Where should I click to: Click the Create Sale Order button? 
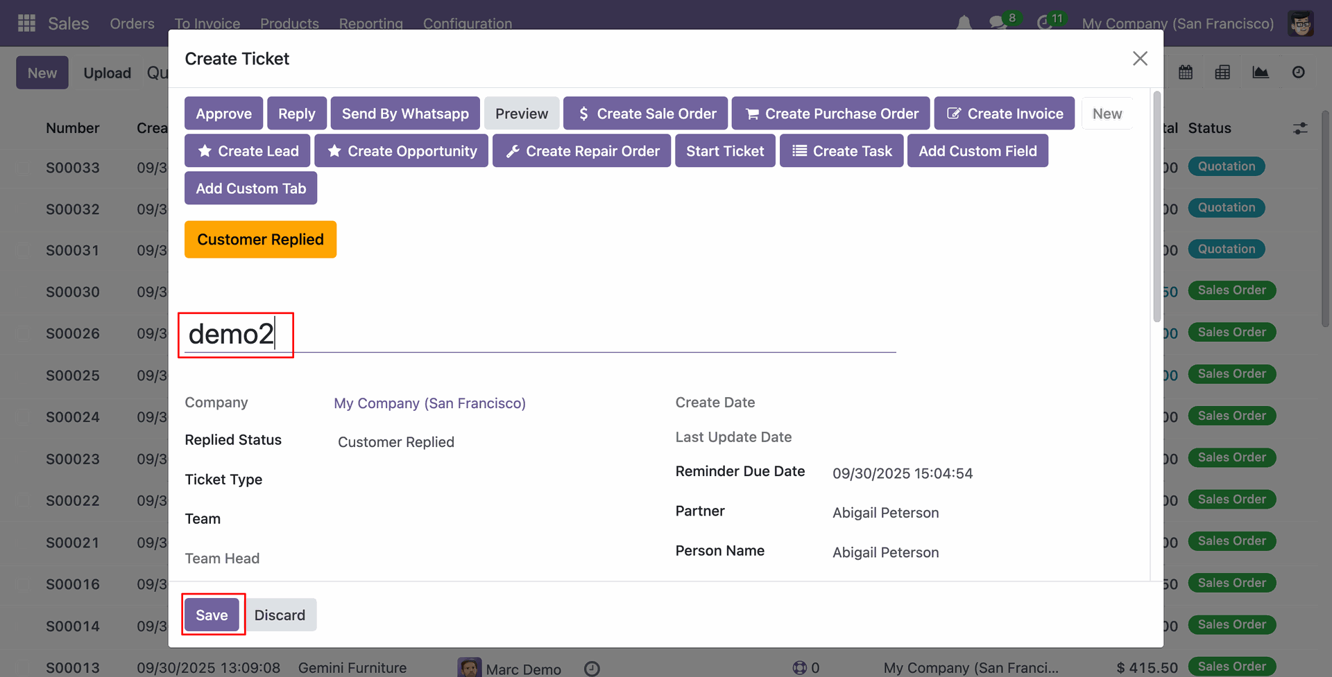point(645,114)
